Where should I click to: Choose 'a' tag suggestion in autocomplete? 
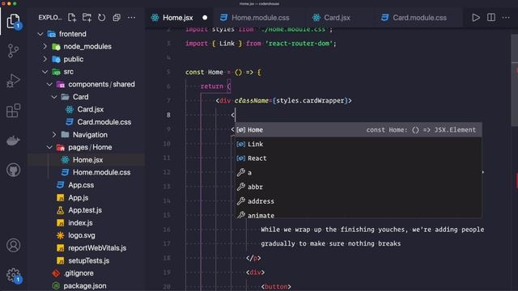[x=358, y=172]
